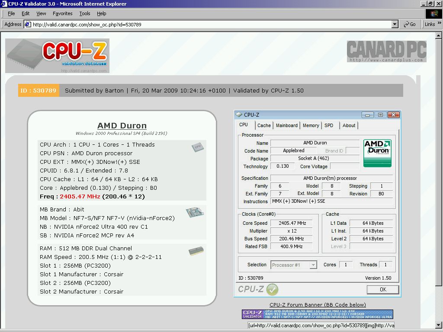Click the vertical page scrollbar thumb
Viewport: 443px width, 332px height.
439,163
